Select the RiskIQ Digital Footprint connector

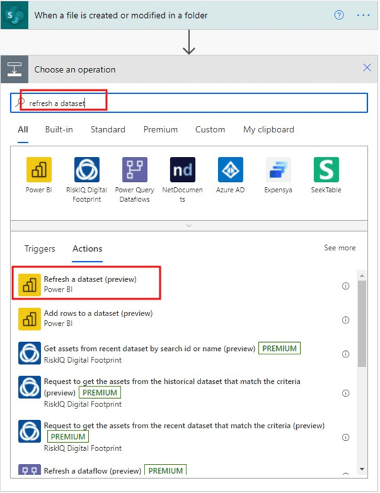pos(86,170)
